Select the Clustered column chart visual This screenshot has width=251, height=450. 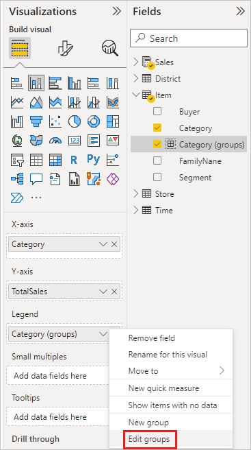(75, 83)
